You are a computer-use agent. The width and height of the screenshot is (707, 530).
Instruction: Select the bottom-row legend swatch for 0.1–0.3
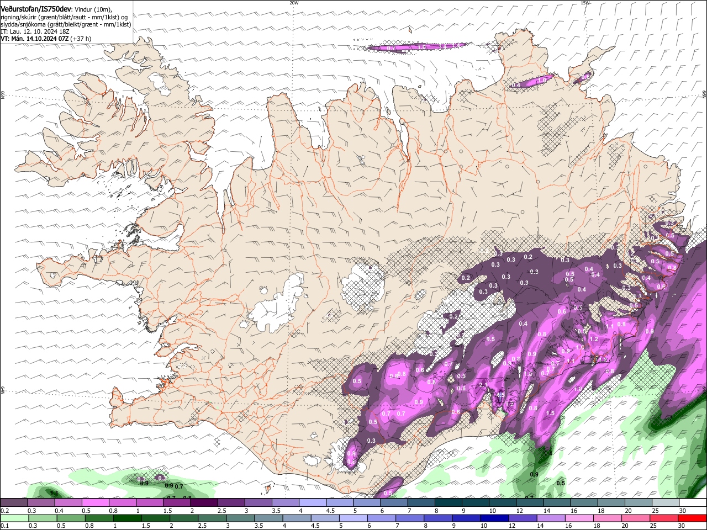coord(14,518)
